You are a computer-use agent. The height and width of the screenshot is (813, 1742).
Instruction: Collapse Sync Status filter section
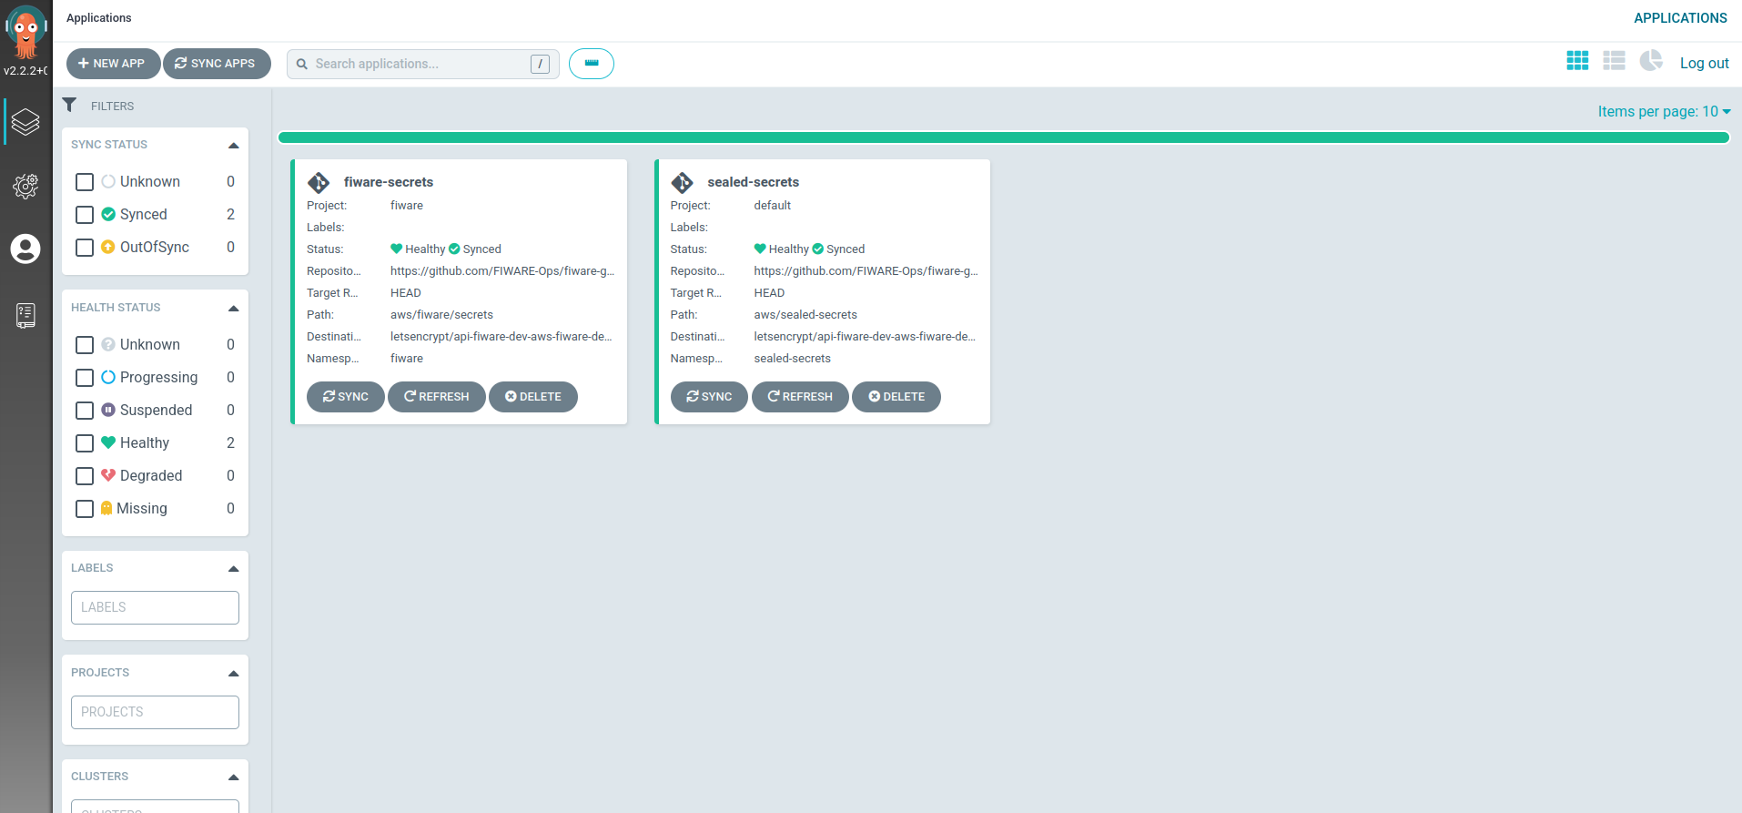[x=233, y=146]
